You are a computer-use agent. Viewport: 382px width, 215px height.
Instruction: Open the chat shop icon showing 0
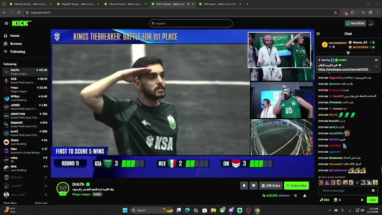click(337, 200)
